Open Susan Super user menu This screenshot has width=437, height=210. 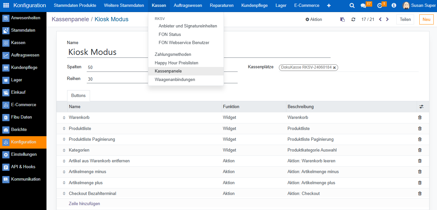pos(419,6)
